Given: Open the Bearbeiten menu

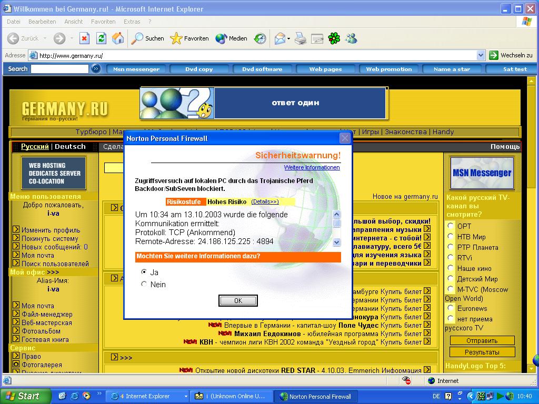Looking at the screenshot, I should [42, 22].
